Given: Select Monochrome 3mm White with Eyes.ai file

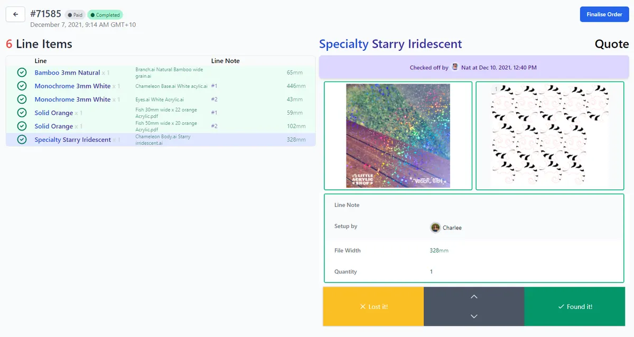Looking at the screenshot, I should tap(72, 99).
